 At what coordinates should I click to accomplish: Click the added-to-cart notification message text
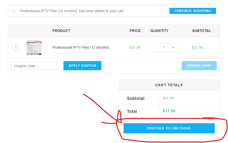coord(72,11)
